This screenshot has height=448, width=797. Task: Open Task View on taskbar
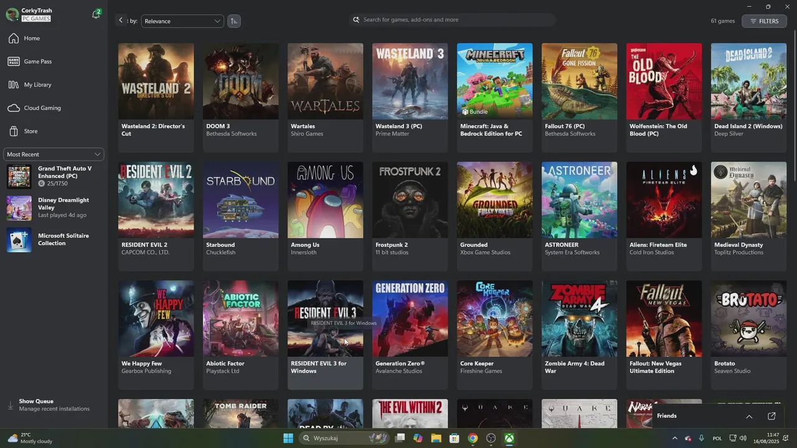[x=400, y=438]
